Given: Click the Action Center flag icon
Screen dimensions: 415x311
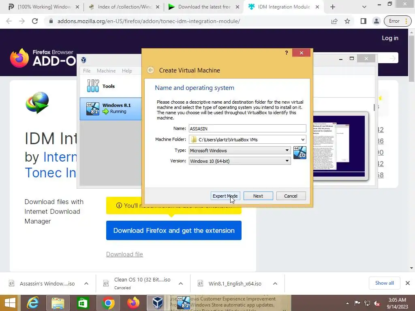Looking at the screenshot, I should (357, 303).
